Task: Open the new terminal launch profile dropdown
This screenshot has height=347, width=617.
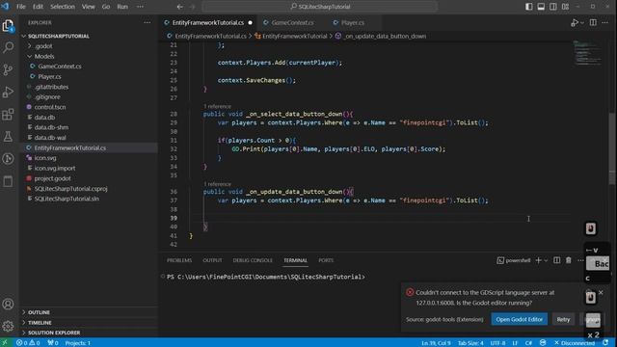Action: 546,260
